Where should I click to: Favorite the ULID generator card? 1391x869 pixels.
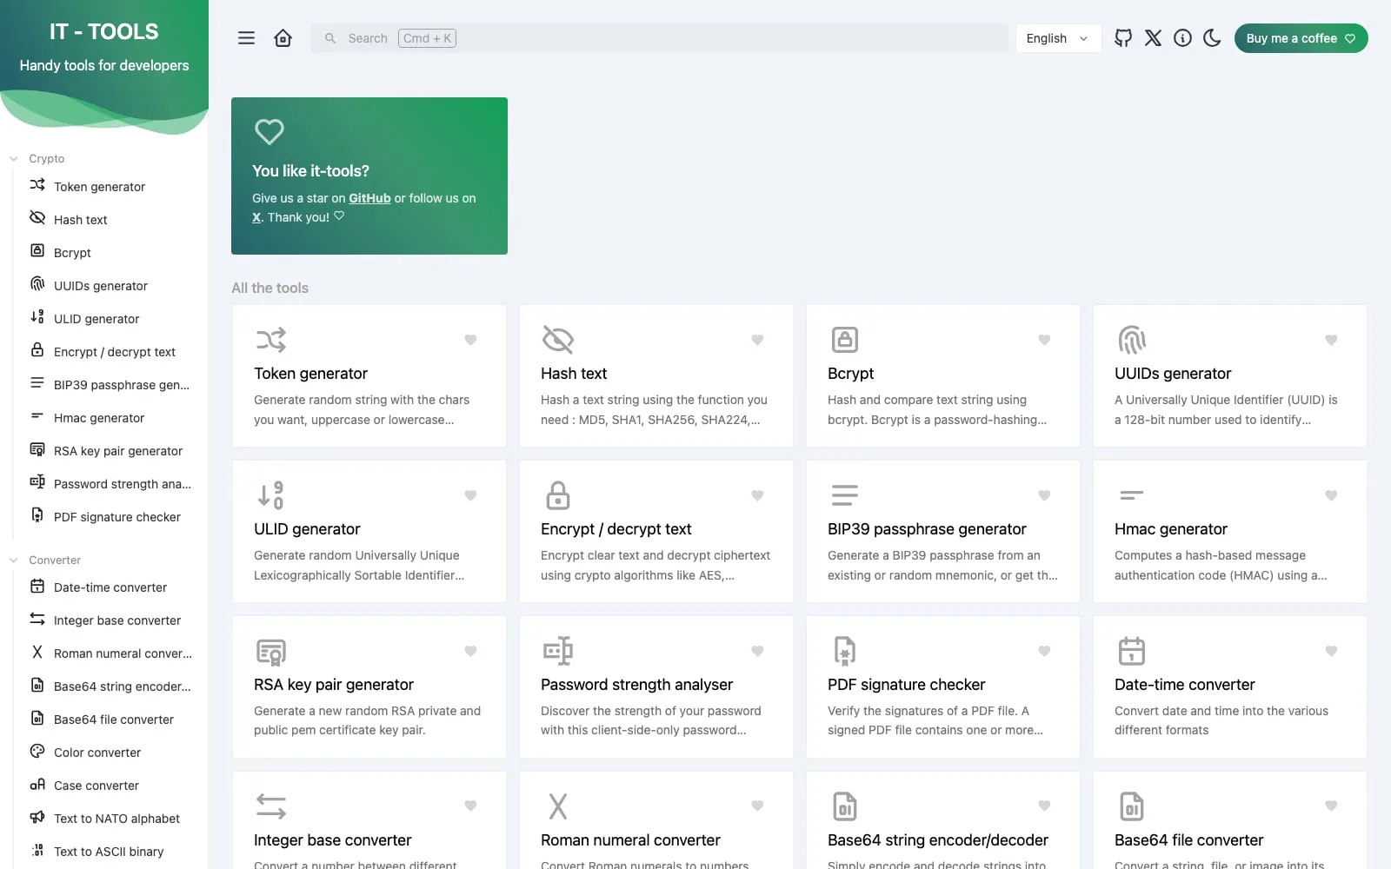pyautogui.click(x=470, y=495)
